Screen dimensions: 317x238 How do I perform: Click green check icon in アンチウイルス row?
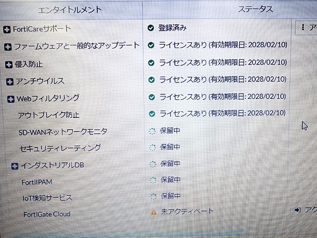click(151, 80)
